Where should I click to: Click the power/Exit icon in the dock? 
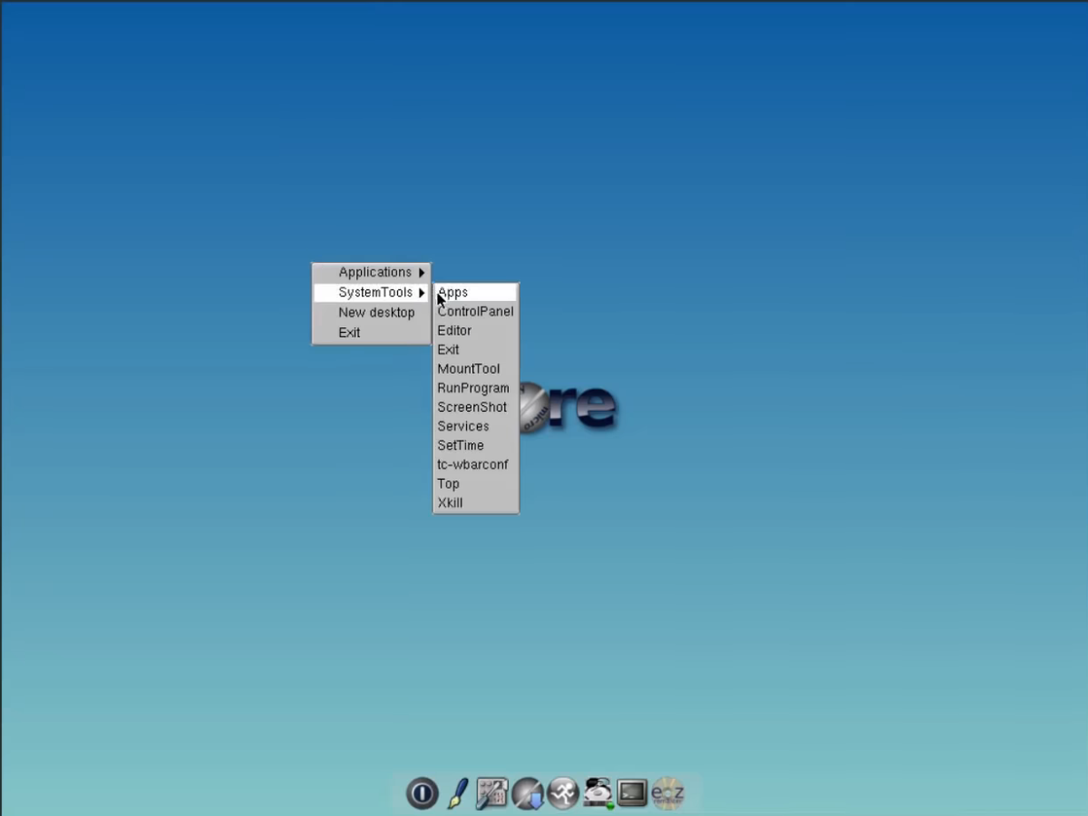click(x=422, y=793)
